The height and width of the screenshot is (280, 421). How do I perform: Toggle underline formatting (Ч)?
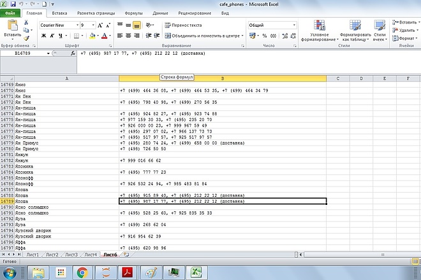(x=61, y=36)
